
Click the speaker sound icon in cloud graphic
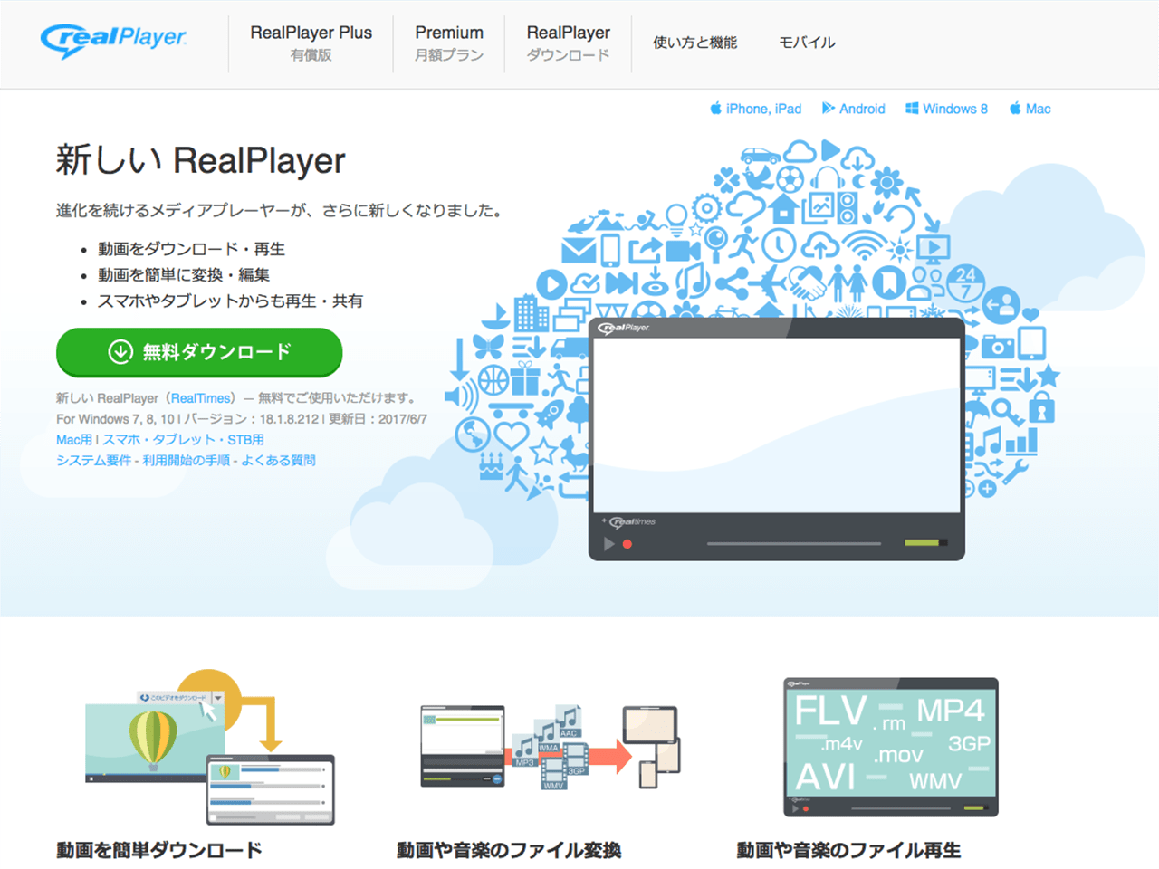pos(462,396)
